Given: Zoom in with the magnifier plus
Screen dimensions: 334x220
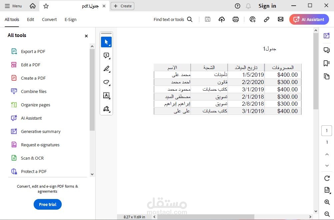Looking at the screenshot, I should pyautogui.click(x=327, y=202).
